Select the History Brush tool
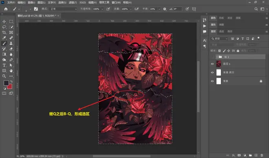Screen dimensions: 269x158 [4, 49]
